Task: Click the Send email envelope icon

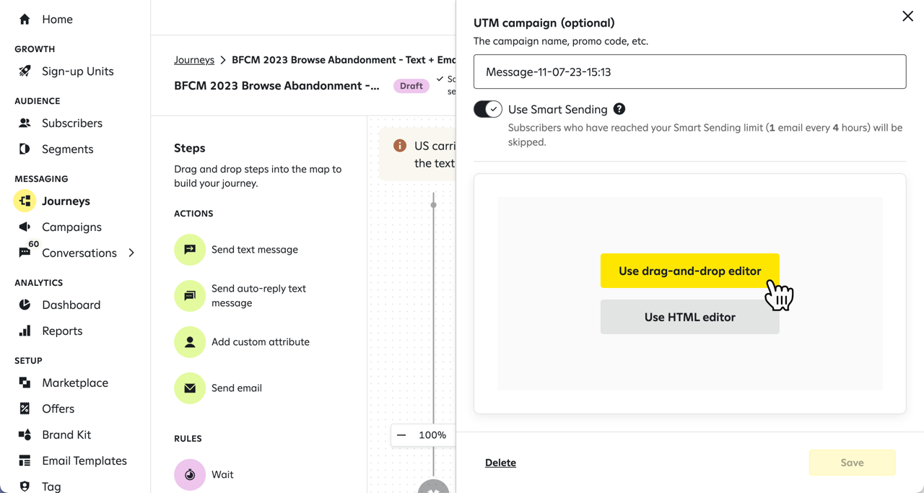Action: click(189, 388)
